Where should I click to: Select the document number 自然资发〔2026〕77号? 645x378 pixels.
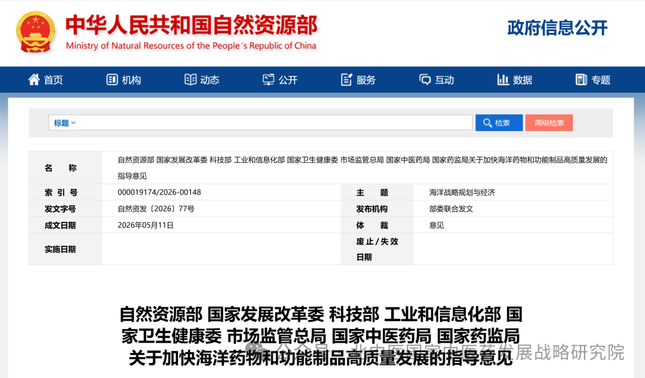point(156,209)
